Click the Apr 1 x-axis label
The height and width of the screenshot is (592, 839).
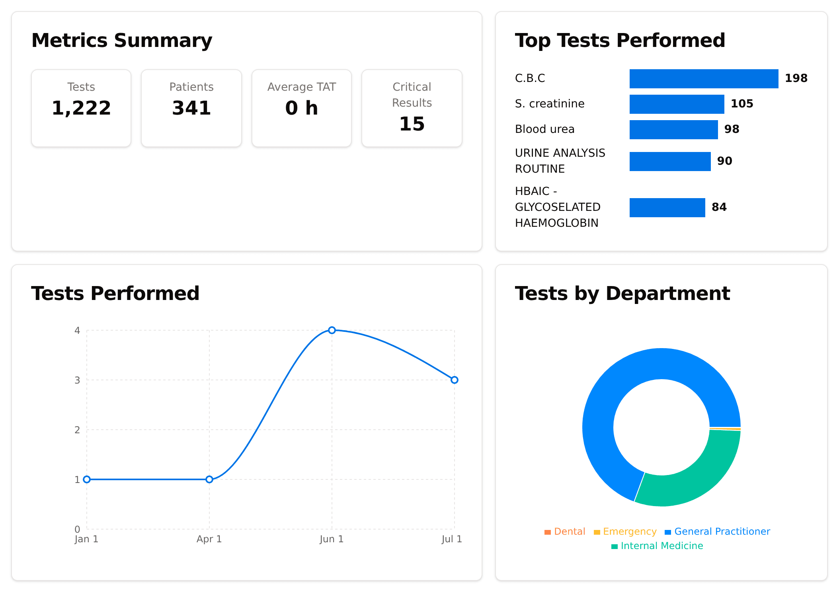[209, 539]
